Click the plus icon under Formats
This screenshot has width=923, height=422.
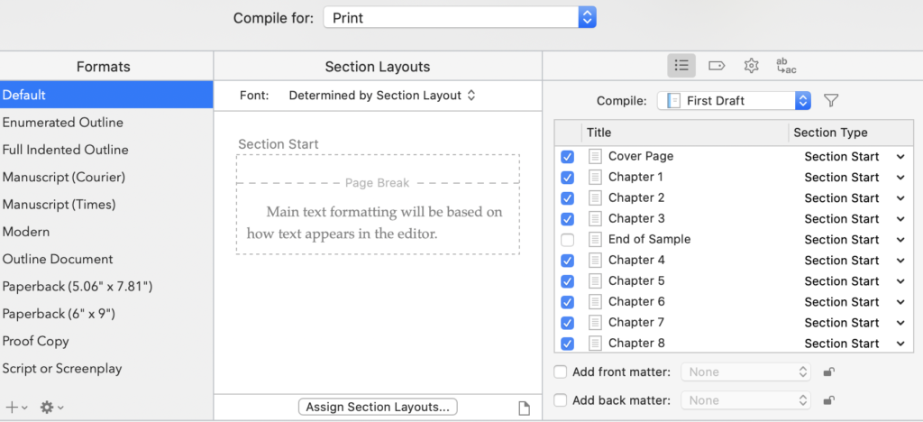[13, 408]
